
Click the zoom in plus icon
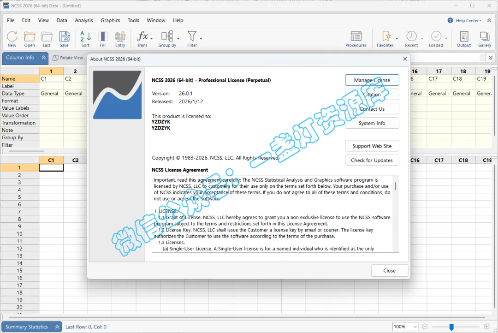pyautogui.click(x=486, y=327)
